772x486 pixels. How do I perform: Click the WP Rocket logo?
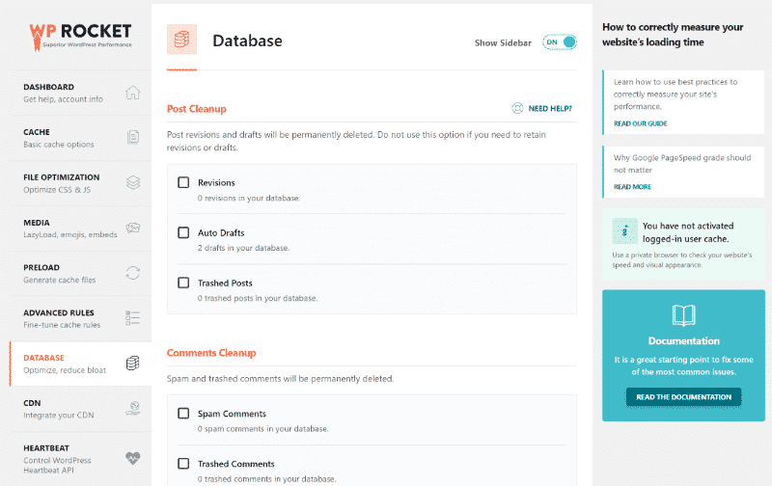click(79, 36)
